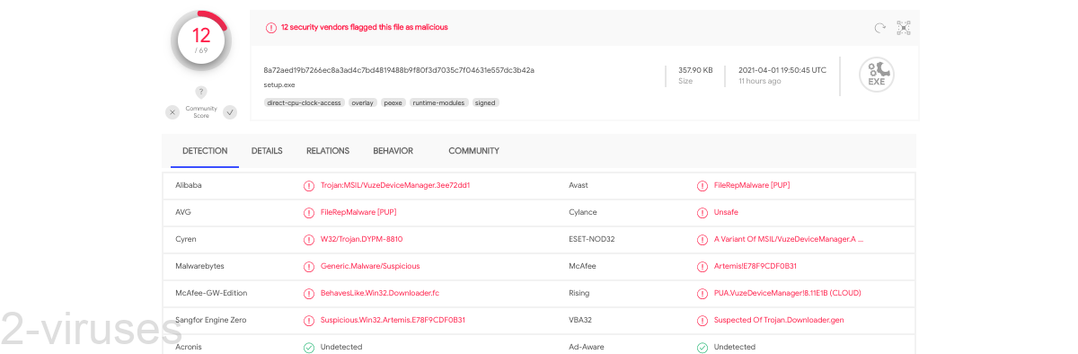Open the BEHAVIOR tab

point(393,151)
